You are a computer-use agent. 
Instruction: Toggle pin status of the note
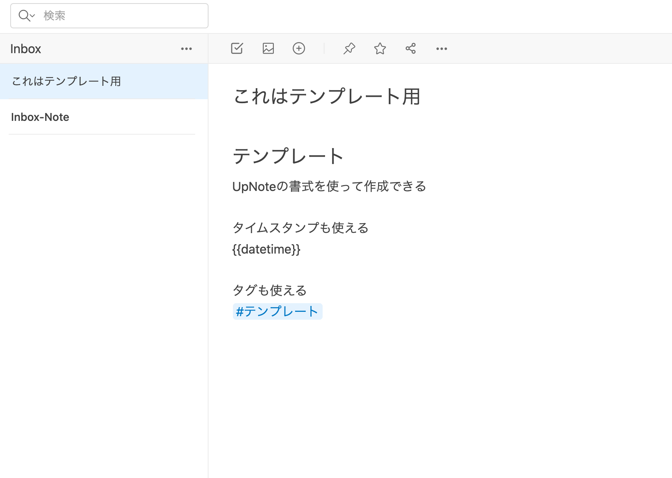pyautogui.click(x=349, y=48)
